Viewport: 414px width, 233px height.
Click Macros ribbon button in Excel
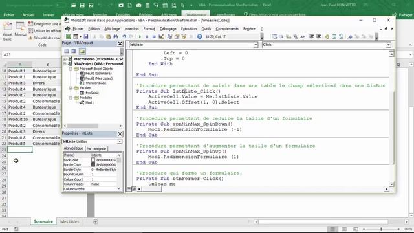click(x=20, y=29)
